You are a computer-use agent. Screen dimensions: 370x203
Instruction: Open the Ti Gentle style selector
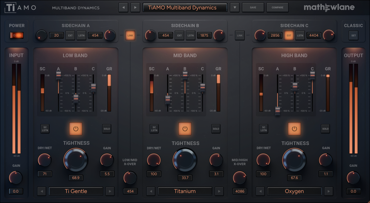point(76,191)
